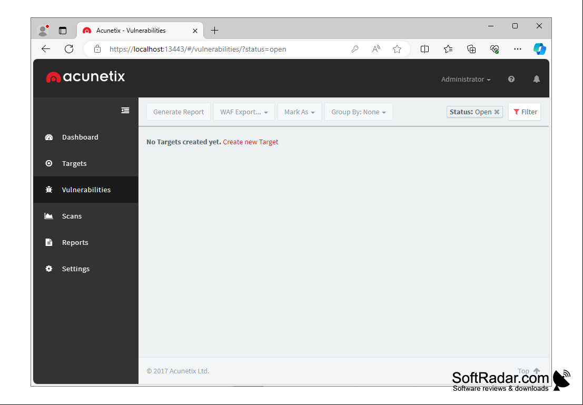Open the Targets menu item
This screenshot has height=405, width=583.
tap(85, 163)
